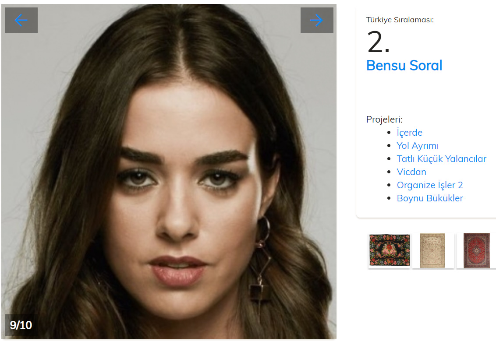Viewport: 496px width, 341px height.
Task: Select the red Persian rug ad thumbnail
Action: click(476, 250)
